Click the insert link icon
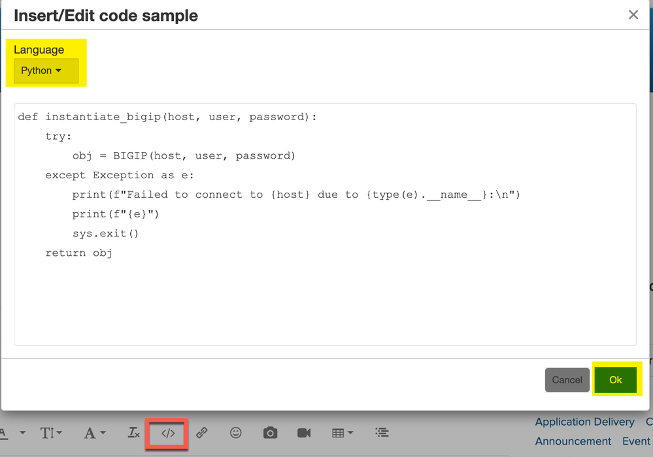Image resolution: width=653 pixels, height=457 pixels. [x=202, y=432]
